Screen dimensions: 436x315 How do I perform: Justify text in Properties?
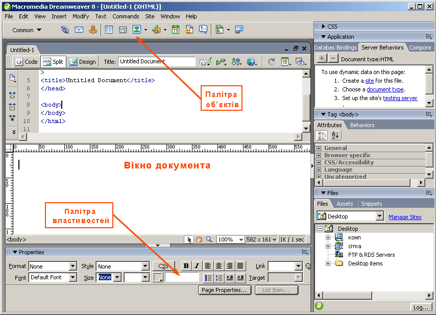tap(240, 266)
